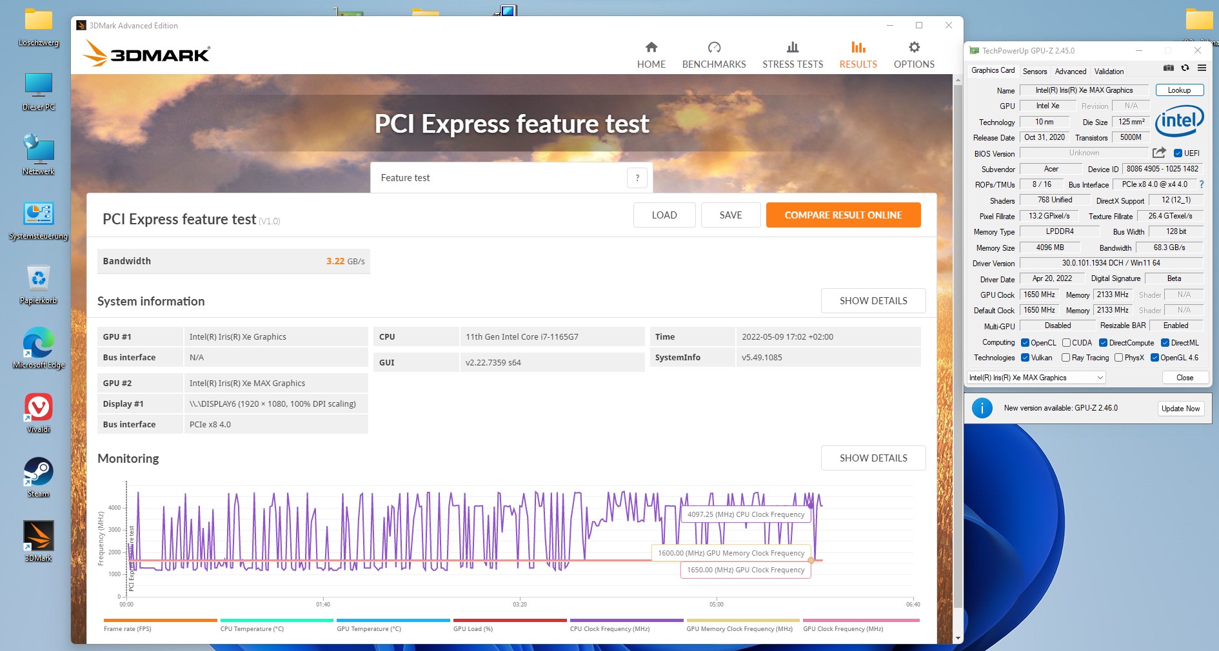Open OPTIONS gear icon
1219x651 pixels.
tap(914, 47)
